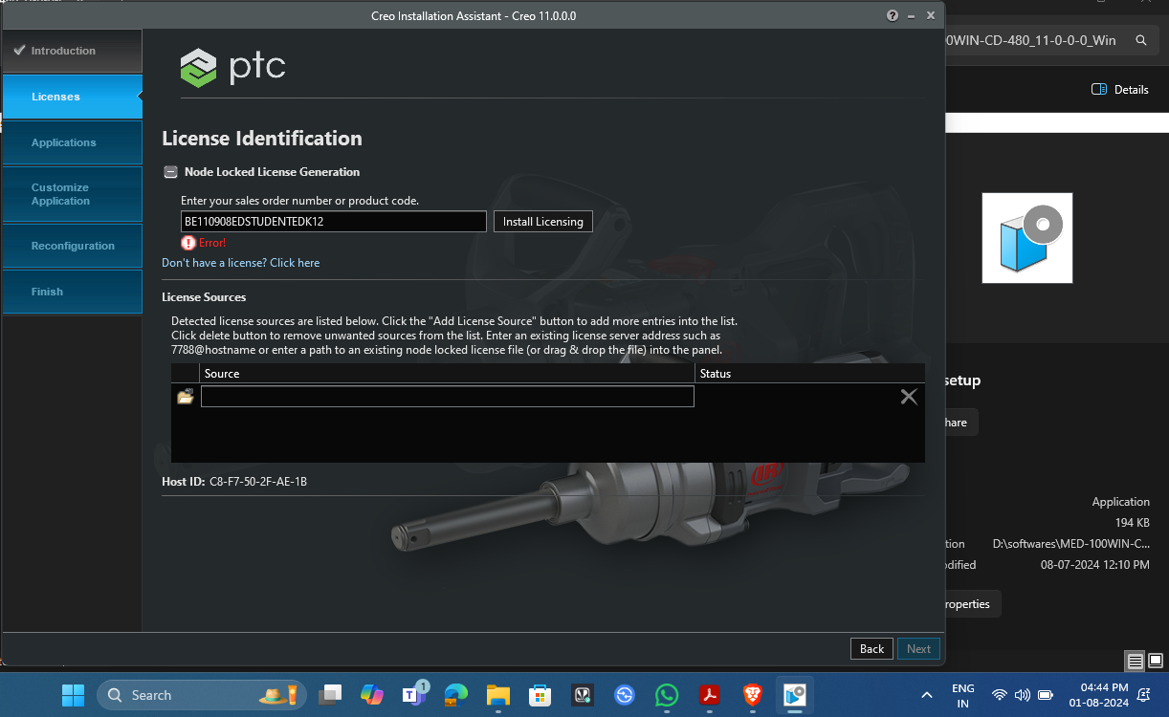The height and width of the screenshot is (717, 1169).
Task: Click the Creo setup icon in the taskbar
Action: coord(793,695)
